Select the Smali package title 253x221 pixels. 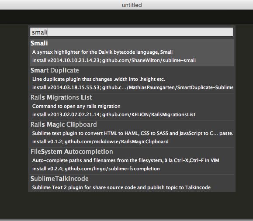(39, 43)
